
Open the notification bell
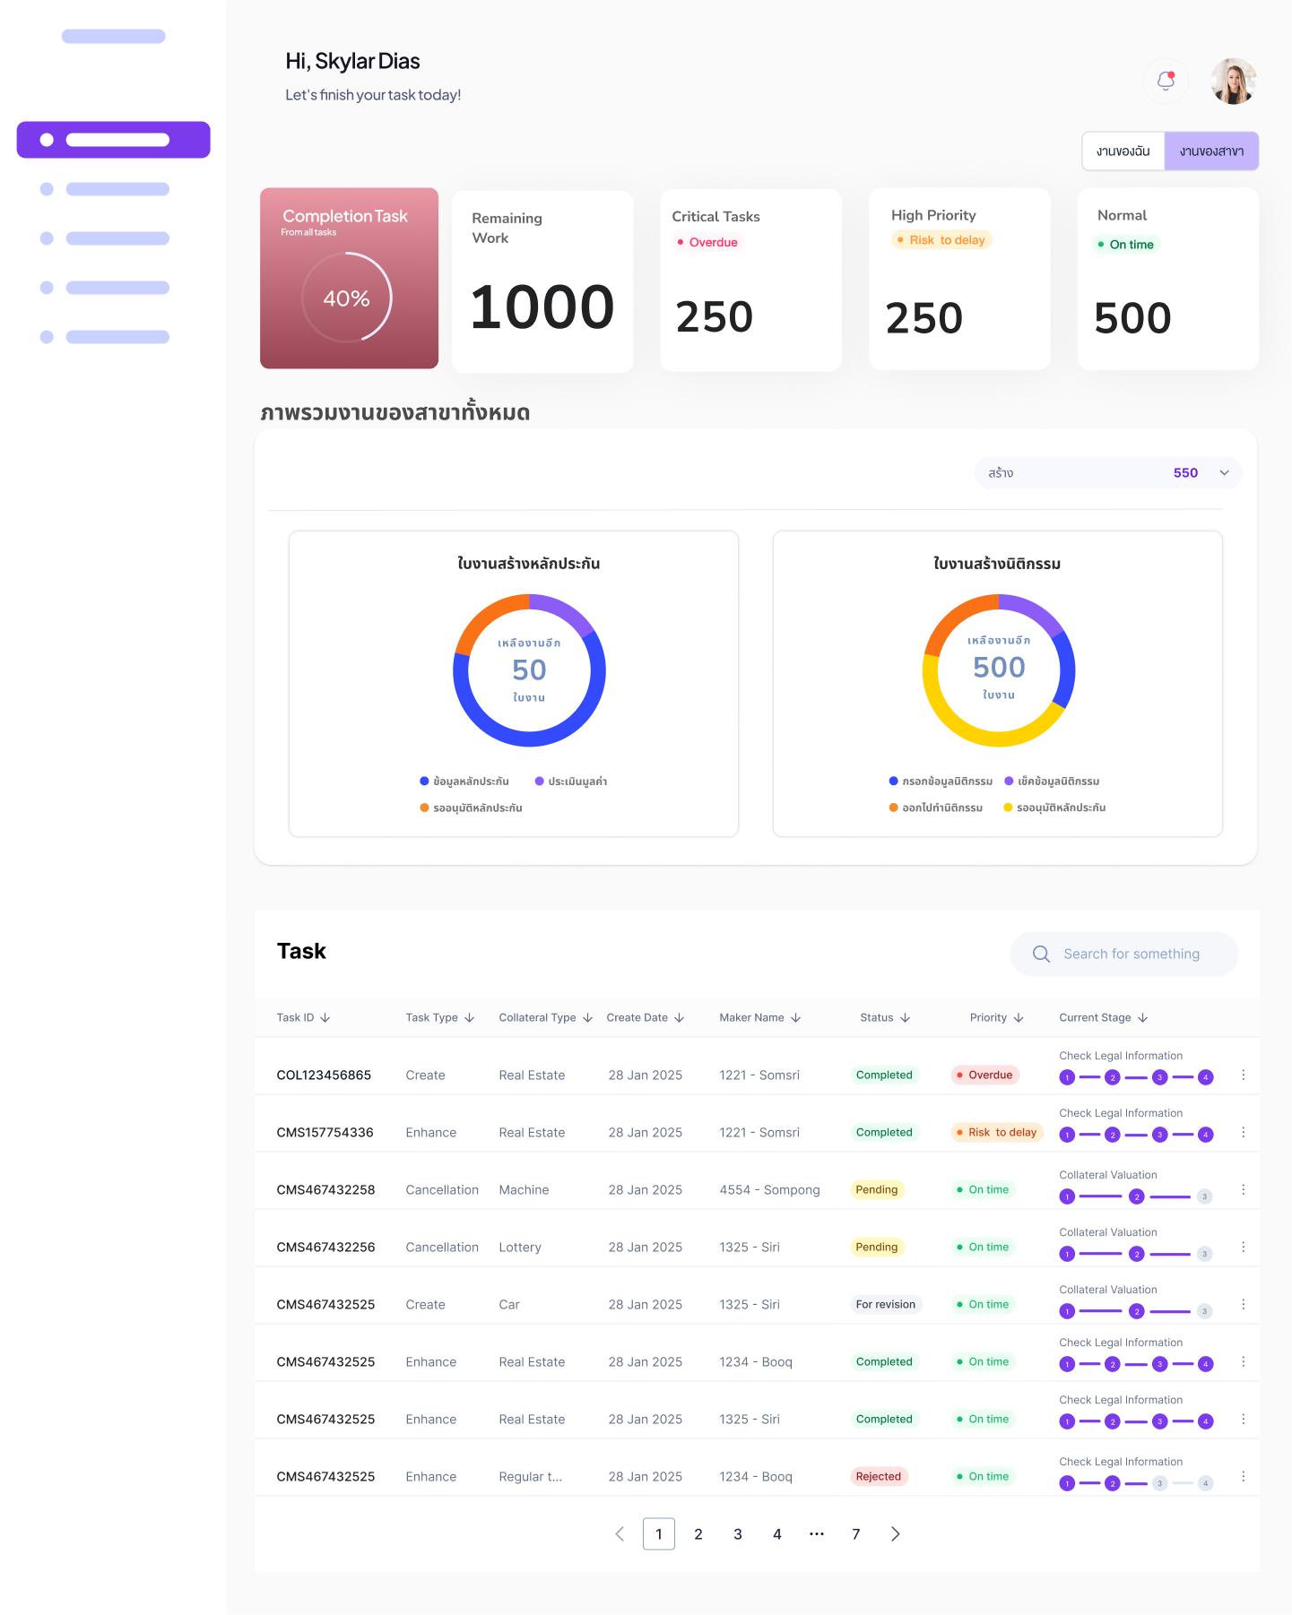(x=1166, y=81)
